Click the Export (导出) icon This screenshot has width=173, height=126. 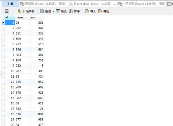tap(100, 11)
